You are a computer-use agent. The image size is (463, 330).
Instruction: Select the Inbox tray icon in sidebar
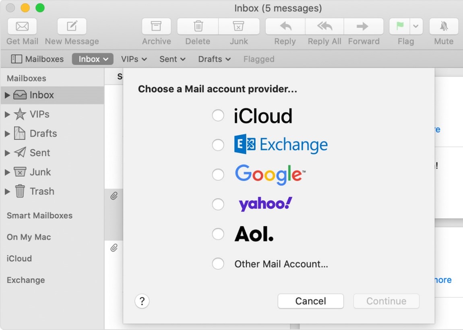20,95
